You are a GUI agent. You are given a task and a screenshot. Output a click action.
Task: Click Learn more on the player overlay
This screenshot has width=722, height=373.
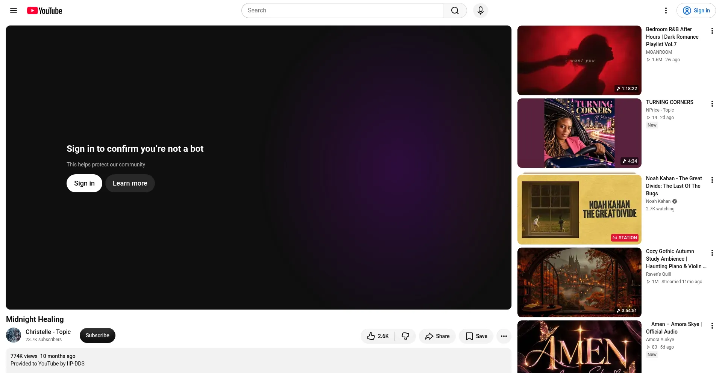(130, 183)
